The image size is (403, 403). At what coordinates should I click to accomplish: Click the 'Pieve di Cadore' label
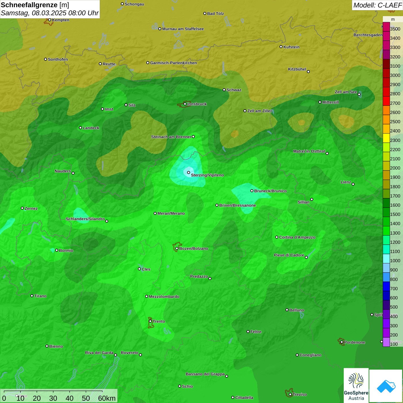tap(289, 255)
